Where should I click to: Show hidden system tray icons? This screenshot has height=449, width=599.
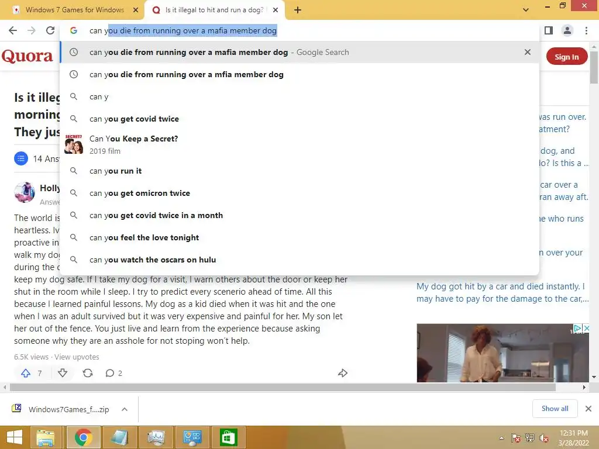[501, 438]
